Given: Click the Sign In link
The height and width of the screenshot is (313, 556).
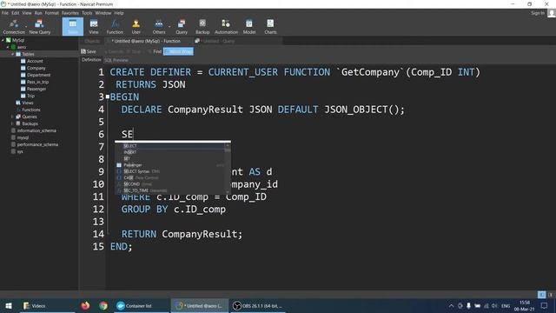Looking at the screenshot, I should tap(538, 13).
